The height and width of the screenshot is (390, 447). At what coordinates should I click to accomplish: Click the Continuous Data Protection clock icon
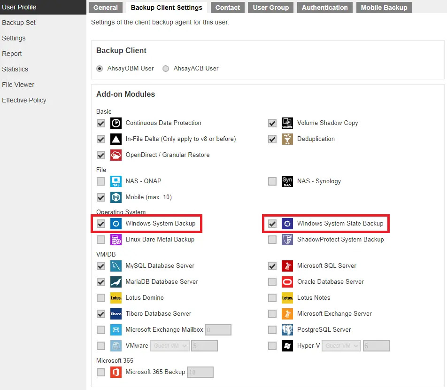(116, 123)
